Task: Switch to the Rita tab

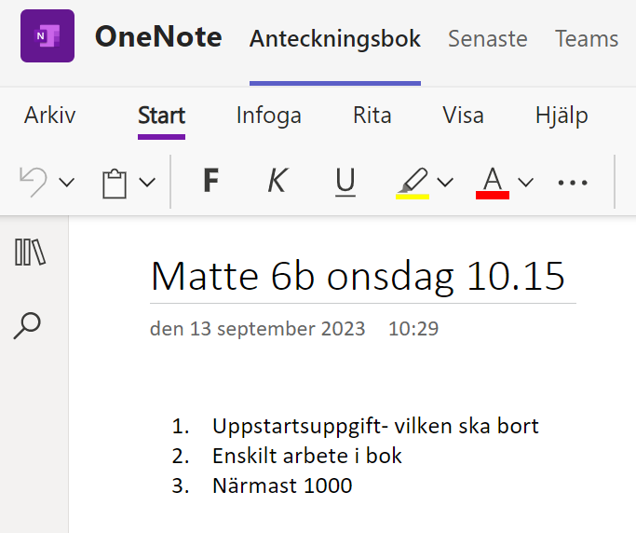Action: 372,116
